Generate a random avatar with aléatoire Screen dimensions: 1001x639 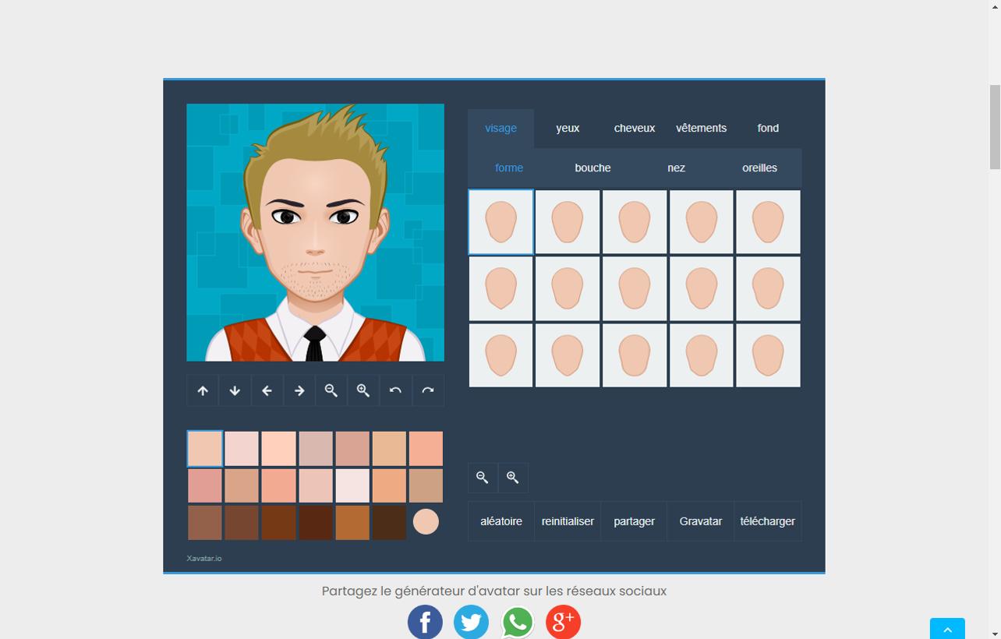pos(500,521)
